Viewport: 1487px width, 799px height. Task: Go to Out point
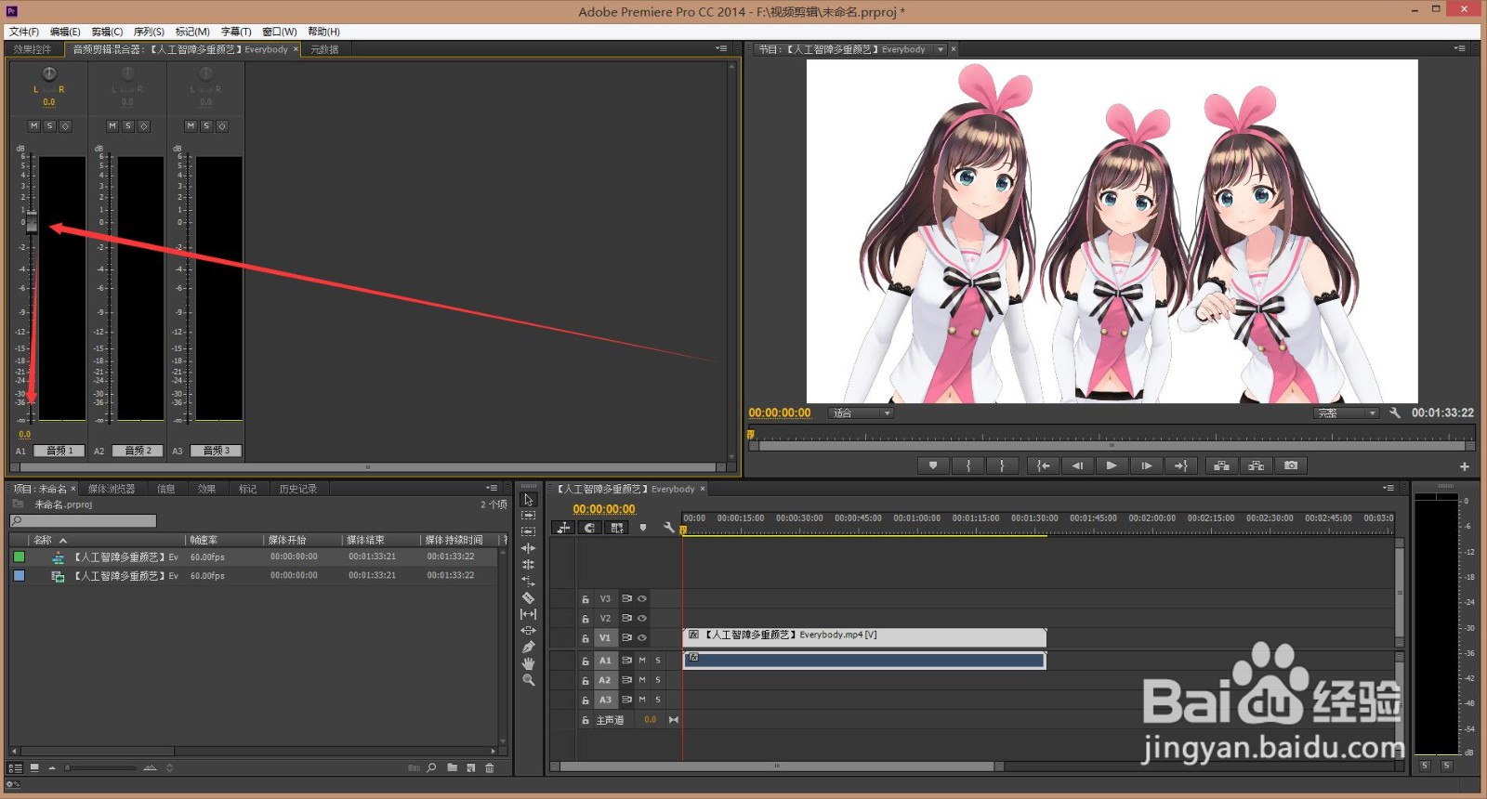pos(1181,465)
